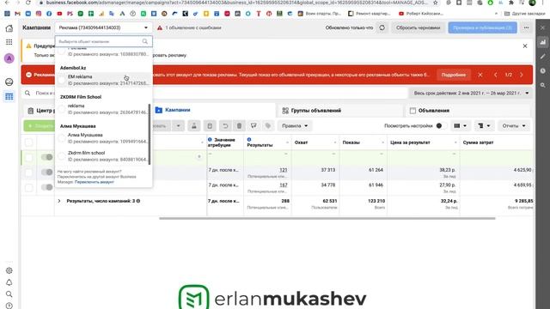The width and height of the screenshot is (550, 309).
Task: Open the date range dropdown 'Весь срок действия'
Action: point(472,94)
